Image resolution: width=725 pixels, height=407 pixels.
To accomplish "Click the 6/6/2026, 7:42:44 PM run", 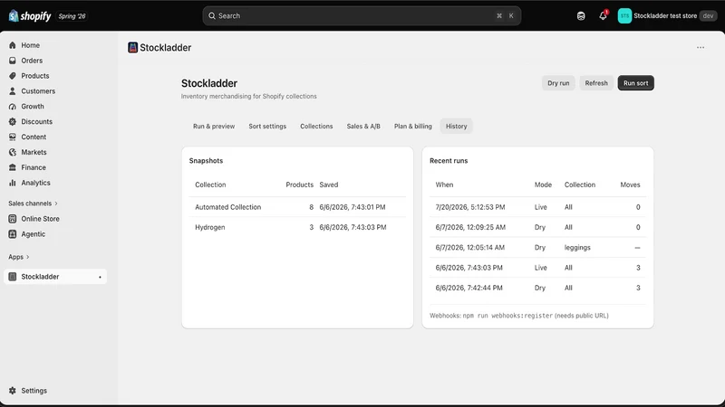I will coord(537,288).
